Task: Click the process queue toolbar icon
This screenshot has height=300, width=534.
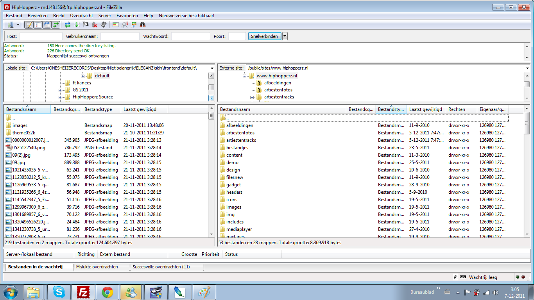Action: click(x=77, y=25)
